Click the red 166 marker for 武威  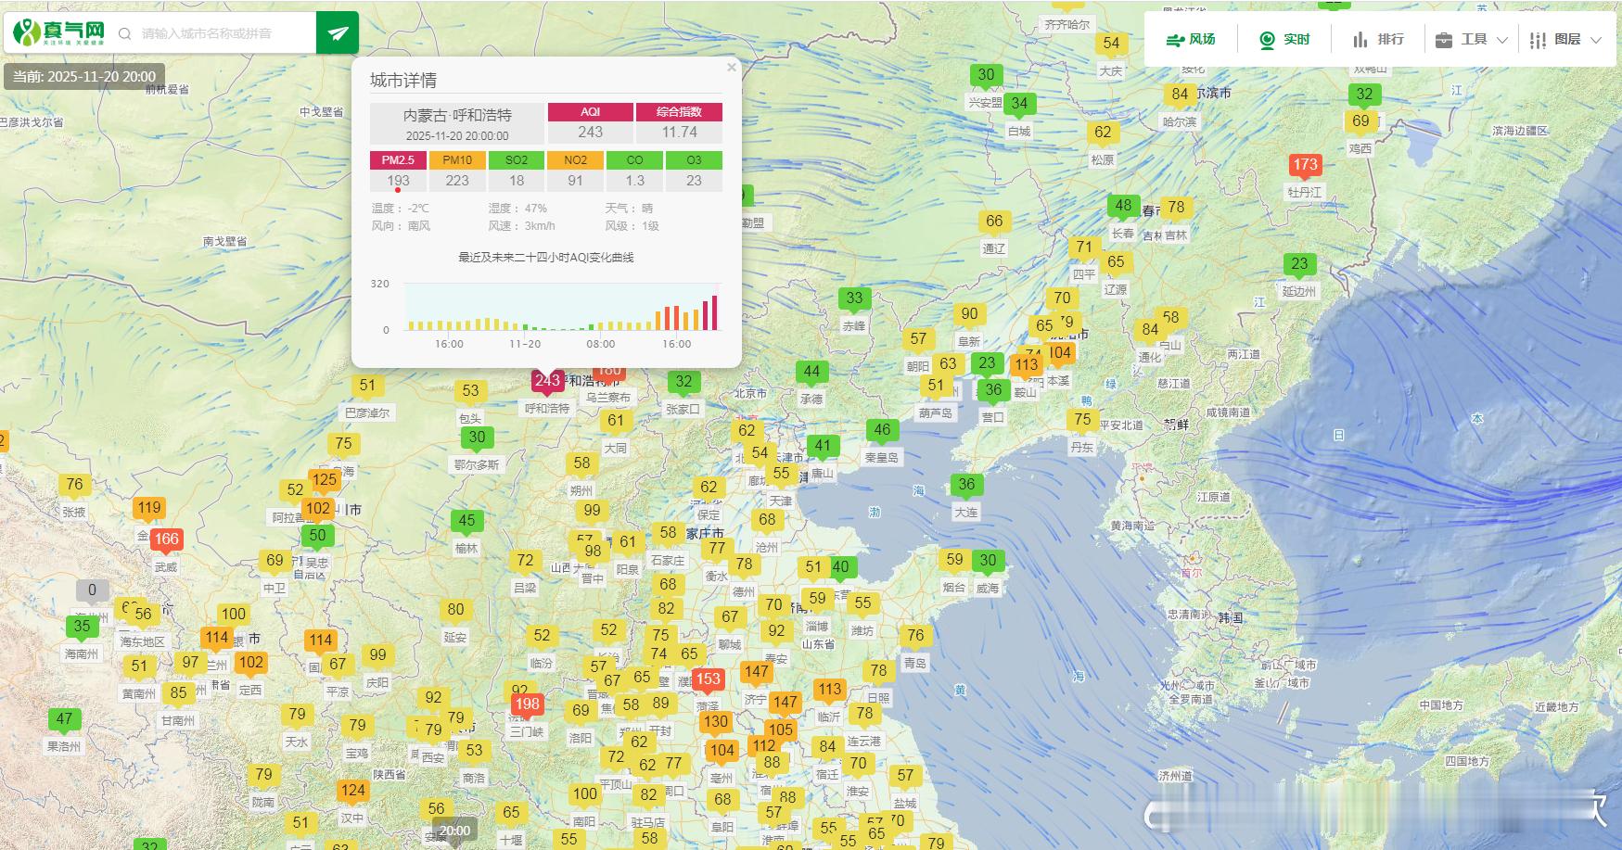coord(166,539)
